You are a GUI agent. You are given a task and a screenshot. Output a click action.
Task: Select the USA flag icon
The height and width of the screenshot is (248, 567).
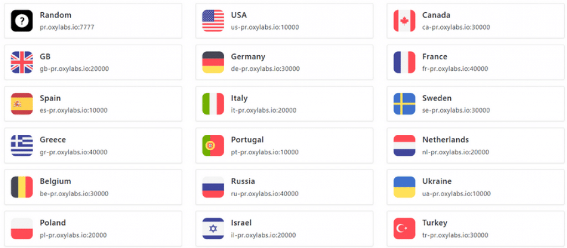click(213, 21)
